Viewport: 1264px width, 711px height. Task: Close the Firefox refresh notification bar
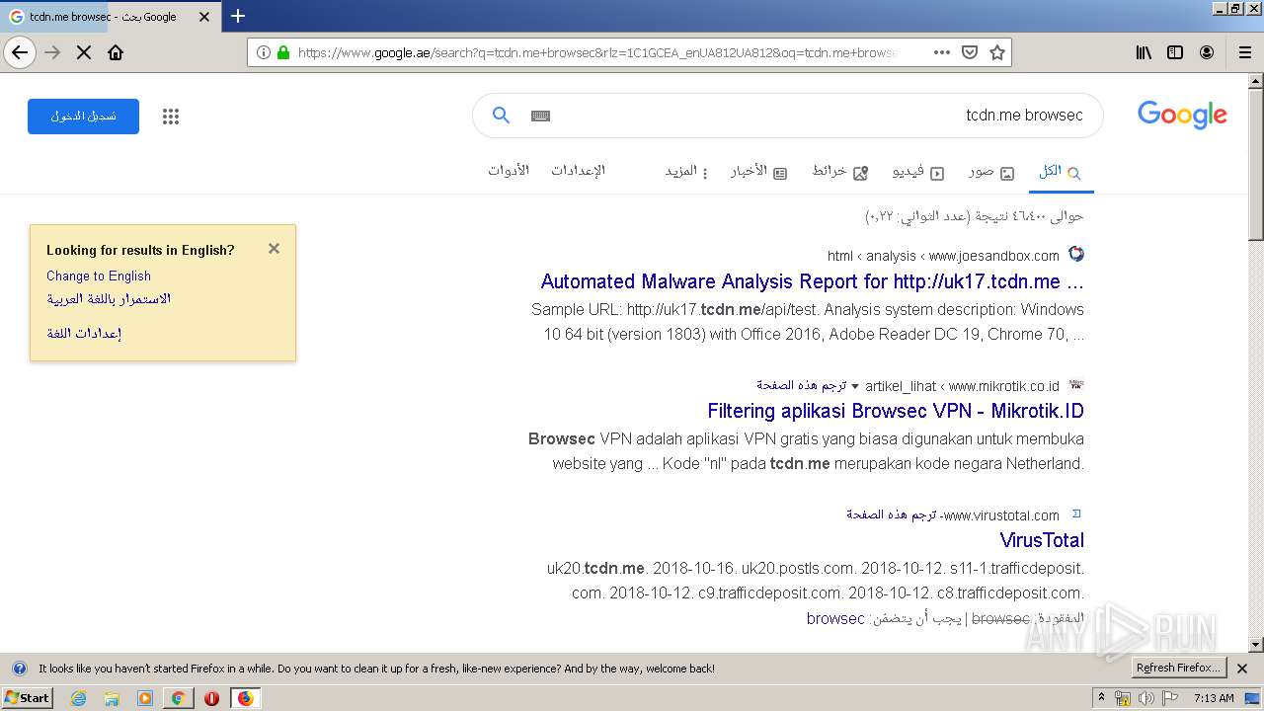click(x=1243, y=669)
